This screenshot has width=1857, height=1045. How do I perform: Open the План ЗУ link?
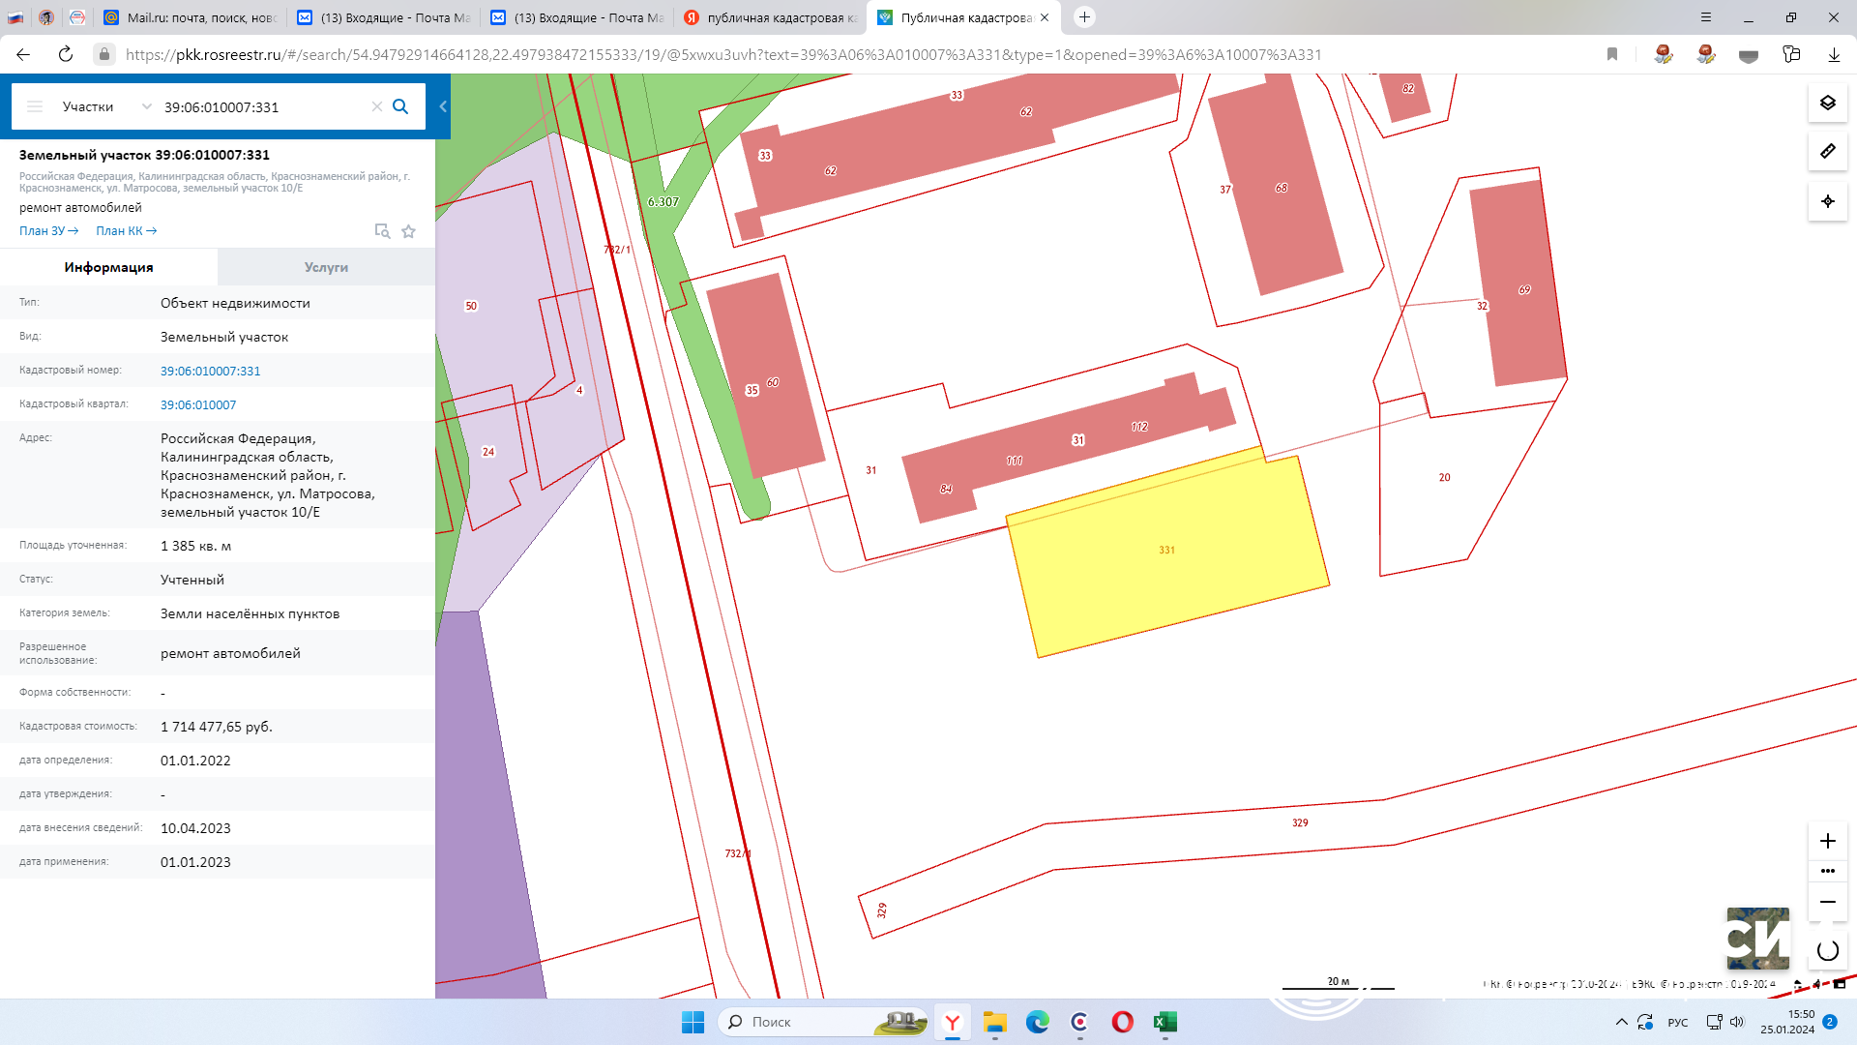point(48,231)
